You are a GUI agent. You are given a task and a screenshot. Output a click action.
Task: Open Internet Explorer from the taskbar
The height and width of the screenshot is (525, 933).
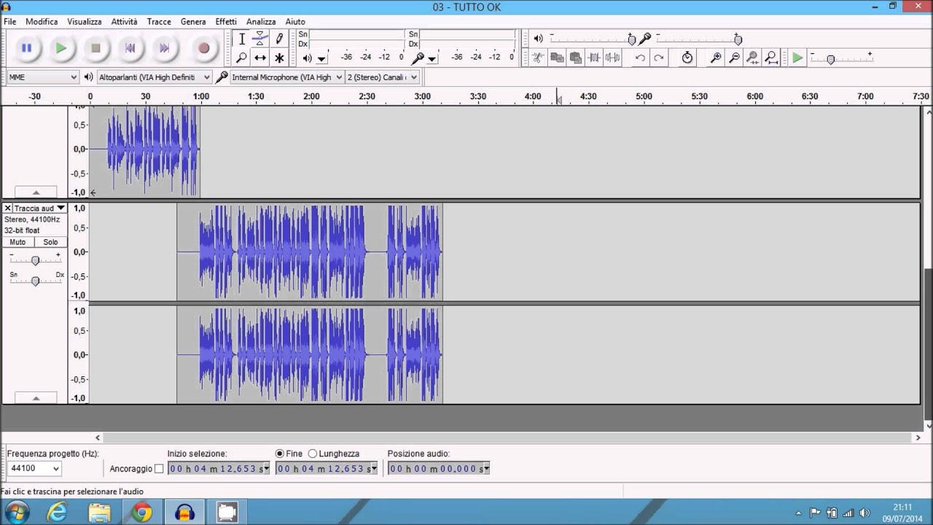pyautogui.click(x=57, y=513)
